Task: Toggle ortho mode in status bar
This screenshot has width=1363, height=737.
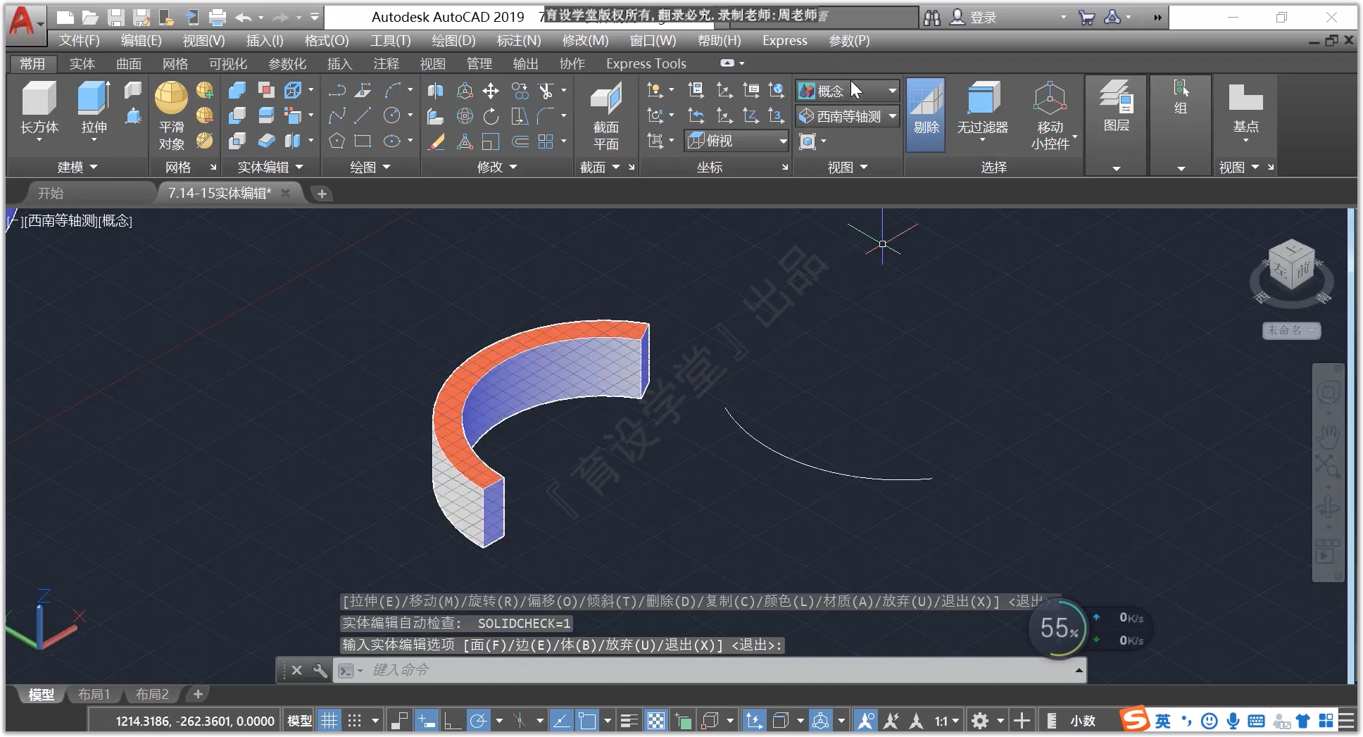Action: (452, 720)
